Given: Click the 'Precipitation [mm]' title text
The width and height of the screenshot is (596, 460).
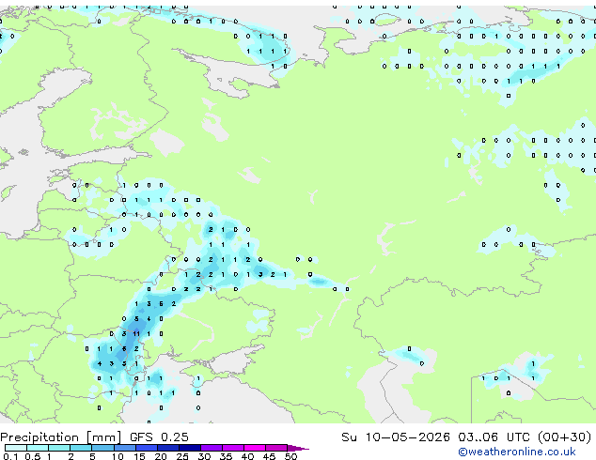Looking at the screenshot, I should 61,437.
